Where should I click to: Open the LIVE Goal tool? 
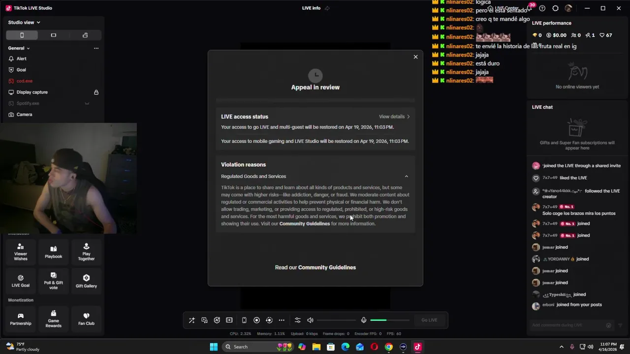click(x=21, y=281)
